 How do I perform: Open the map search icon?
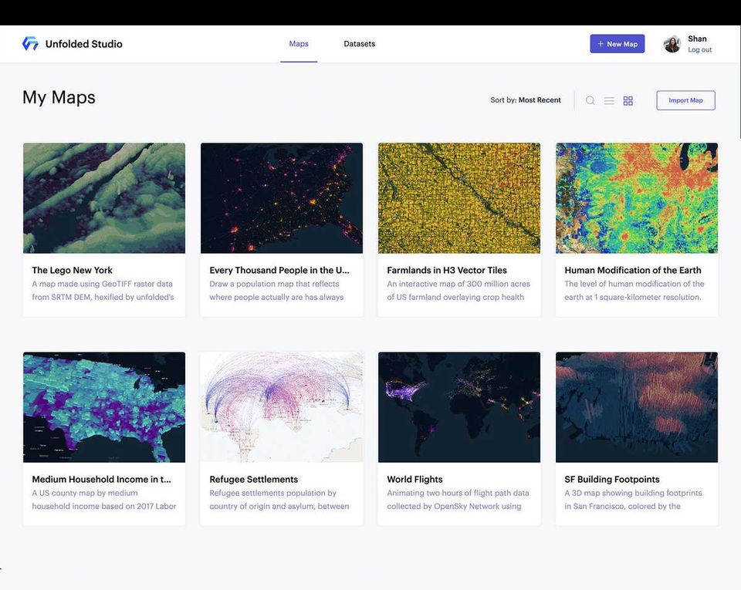[x=590, y=100]
